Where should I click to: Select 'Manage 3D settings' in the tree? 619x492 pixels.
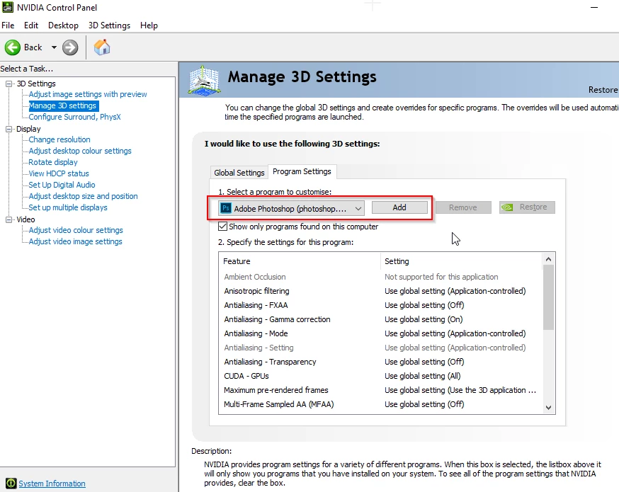[x=62, y=105]
